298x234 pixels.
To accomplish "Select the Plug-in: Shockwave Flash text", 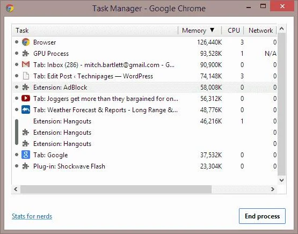I will click(69, 166).
